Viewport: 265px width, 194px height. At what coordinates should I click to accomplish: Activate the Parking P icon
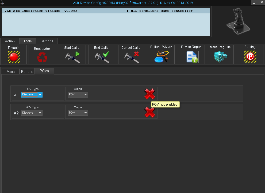[x=250, y=57]
